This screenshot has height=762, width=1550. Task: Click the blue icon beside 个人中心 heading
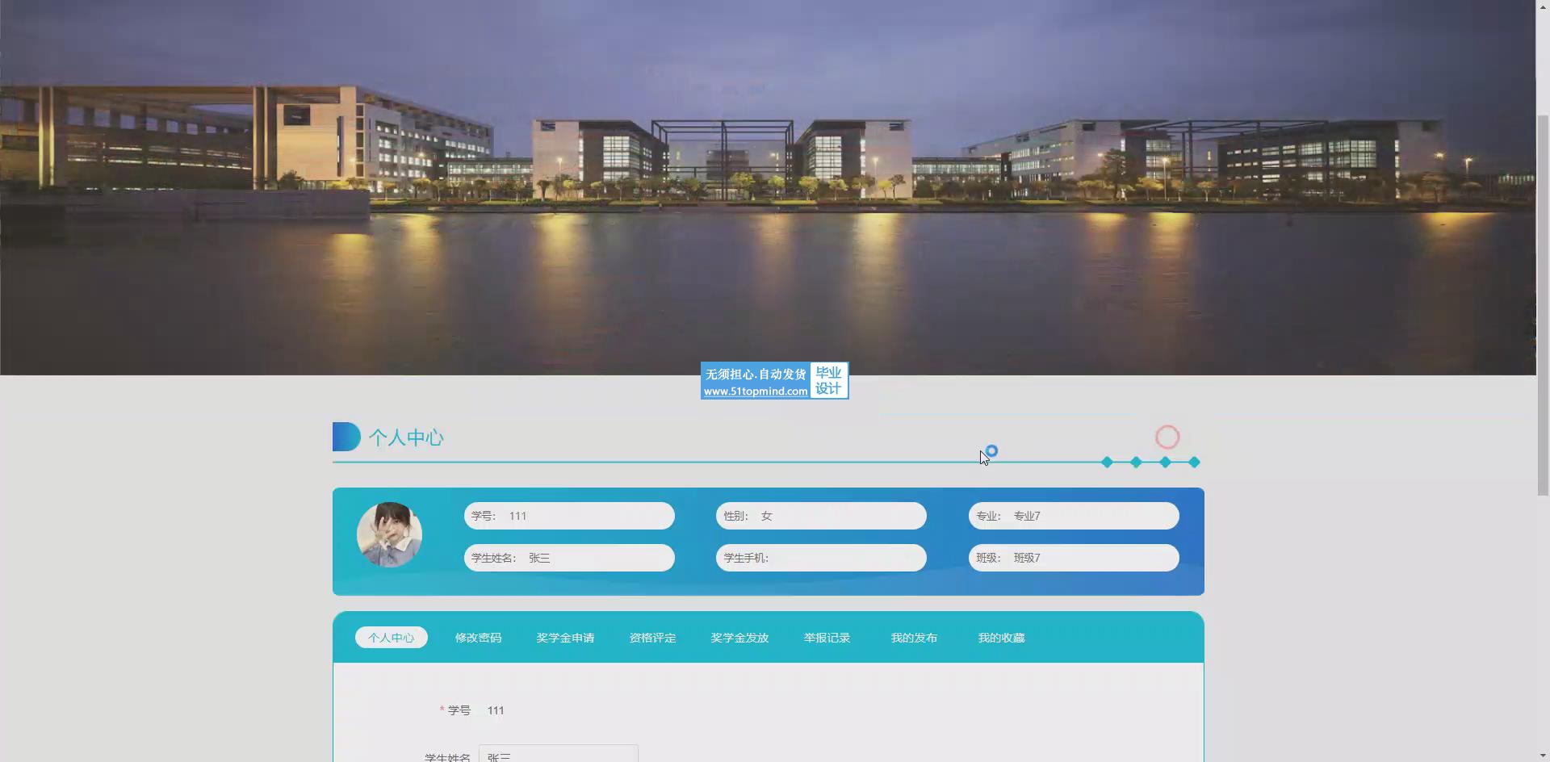click(346, 437)
